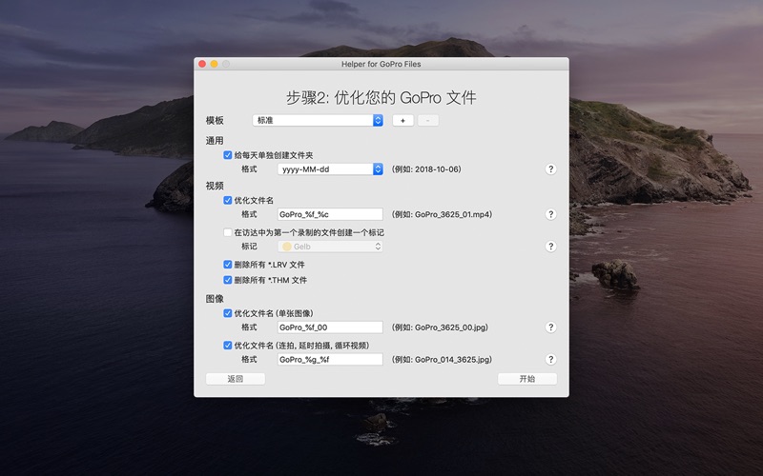Open help for the single image format
Viewport: 763px width, 476px height.
point(550,327)
